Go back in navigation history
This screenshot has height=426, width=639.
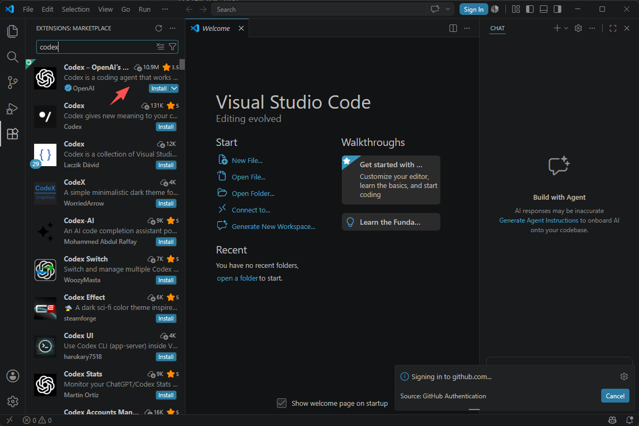190,9
